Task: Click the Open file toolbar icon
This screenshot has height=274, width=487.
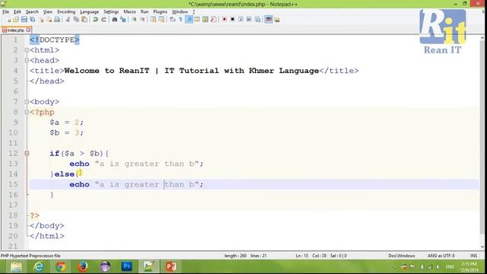Action: click(x=16, y=20)
